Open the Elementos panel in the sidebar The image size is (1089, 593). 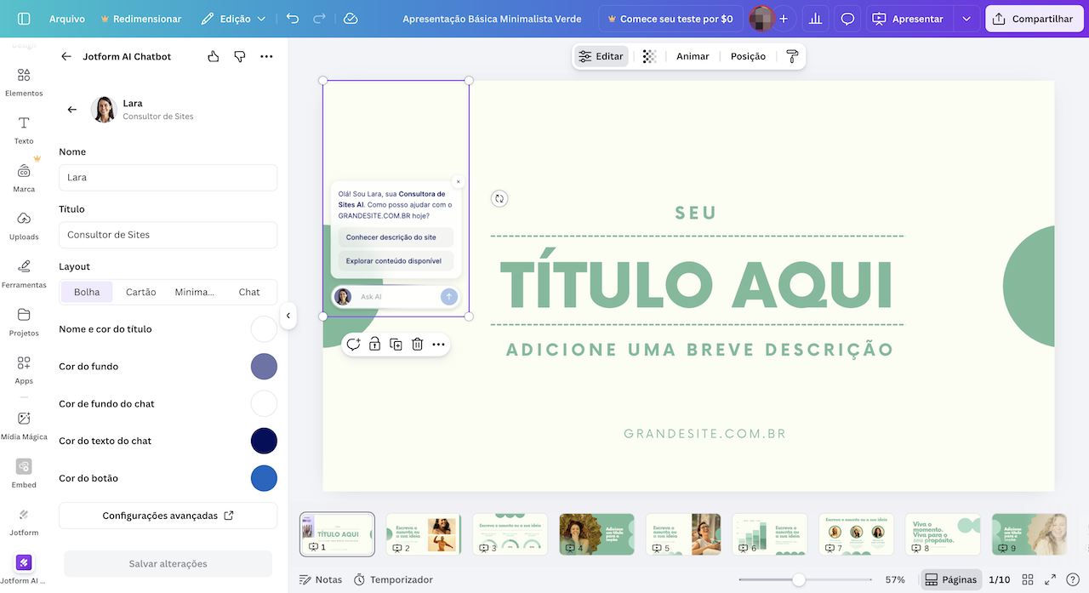click(x=24, y=81)
